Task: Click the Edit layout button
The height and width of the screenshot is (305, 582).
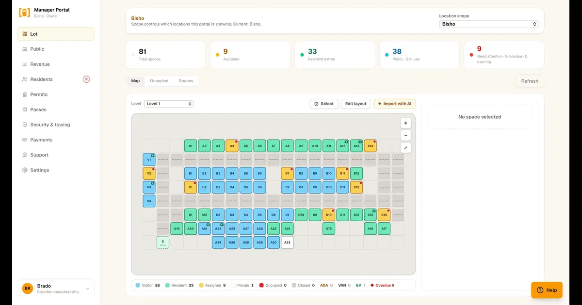Action: point(356,104)
